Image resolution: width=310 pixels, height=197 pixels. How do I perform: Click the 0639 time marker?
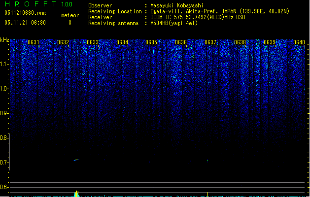click(270, 42)
